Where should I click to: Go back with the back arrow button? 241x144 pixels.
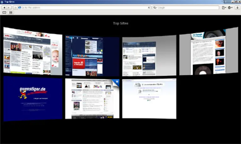coord(4,8)
